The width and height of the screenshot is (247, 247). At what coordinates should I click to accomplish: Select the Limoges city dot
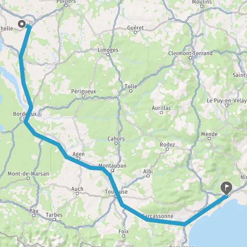(x=108, y=55)
